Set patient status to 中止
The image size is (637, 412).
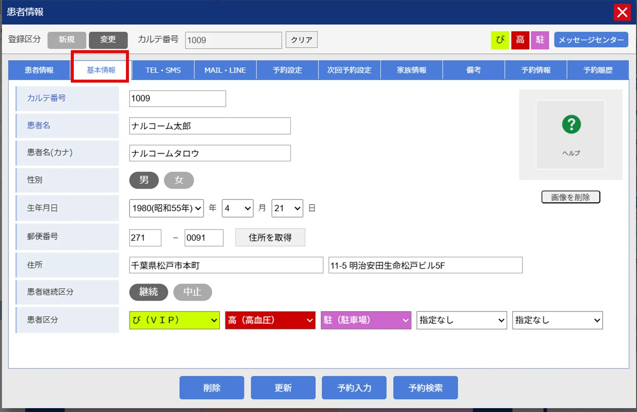click(192, 292)
